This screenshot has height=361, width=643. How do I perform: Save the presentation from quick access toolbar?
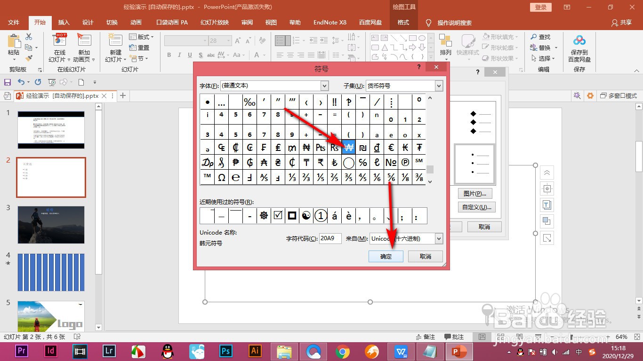click(8, 82)
